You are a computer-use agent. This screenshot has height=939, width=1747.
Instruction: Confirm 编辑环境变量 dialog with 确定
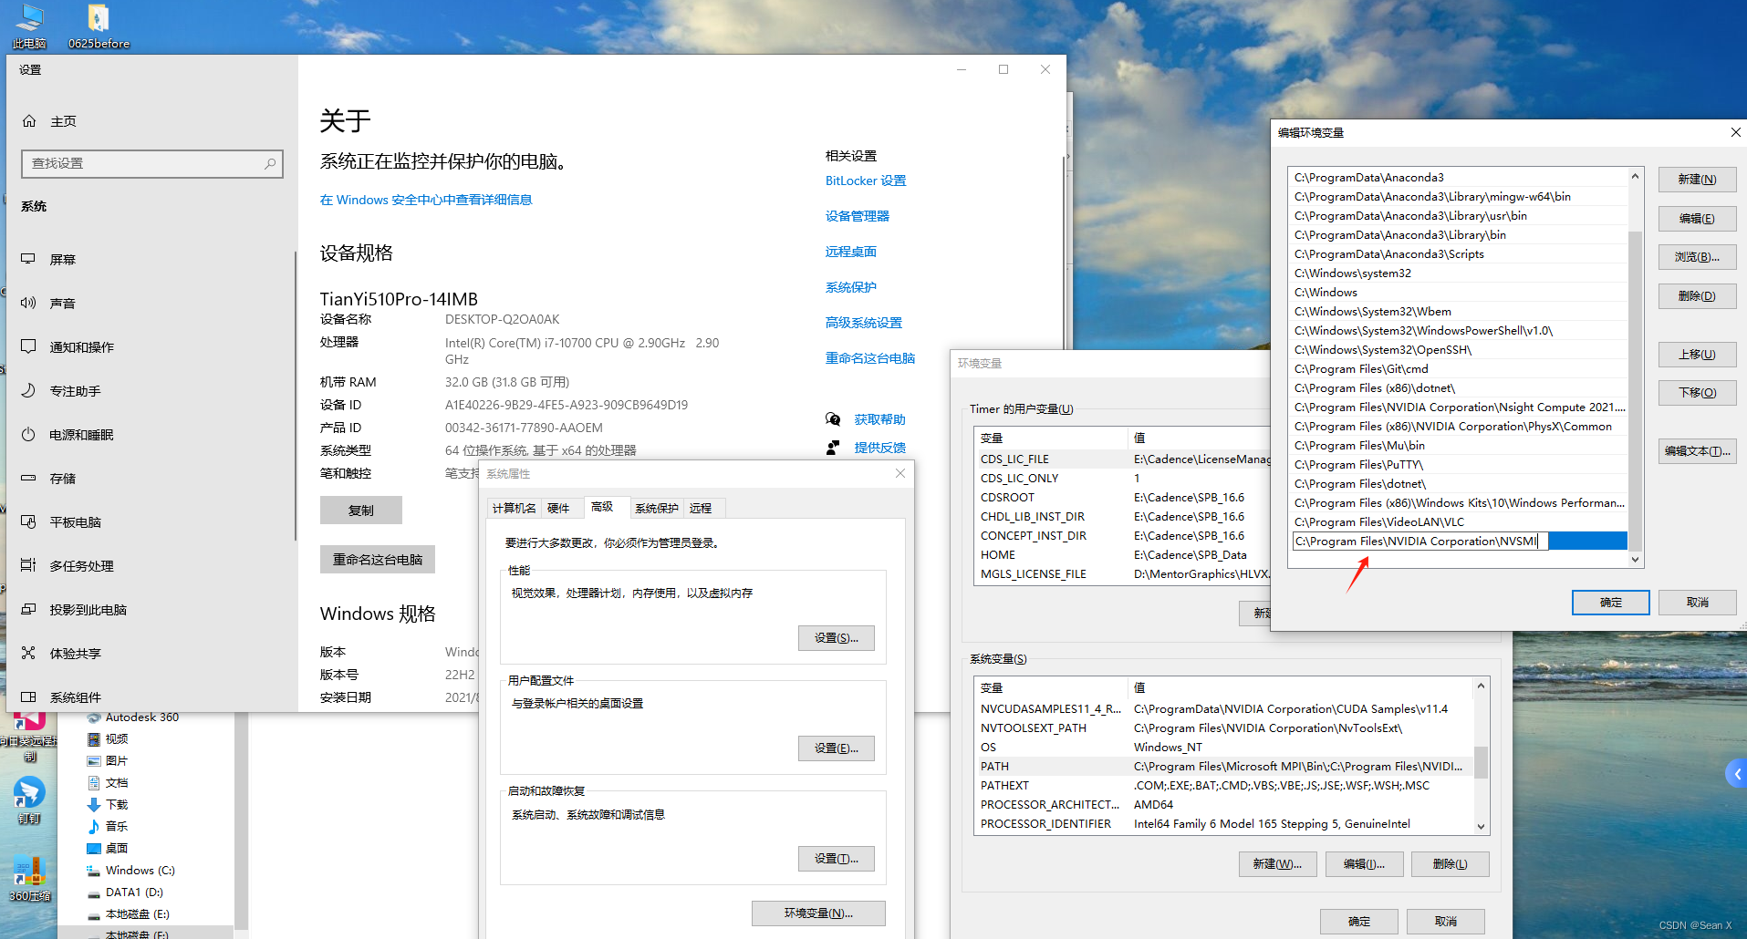click(1611, 603)
